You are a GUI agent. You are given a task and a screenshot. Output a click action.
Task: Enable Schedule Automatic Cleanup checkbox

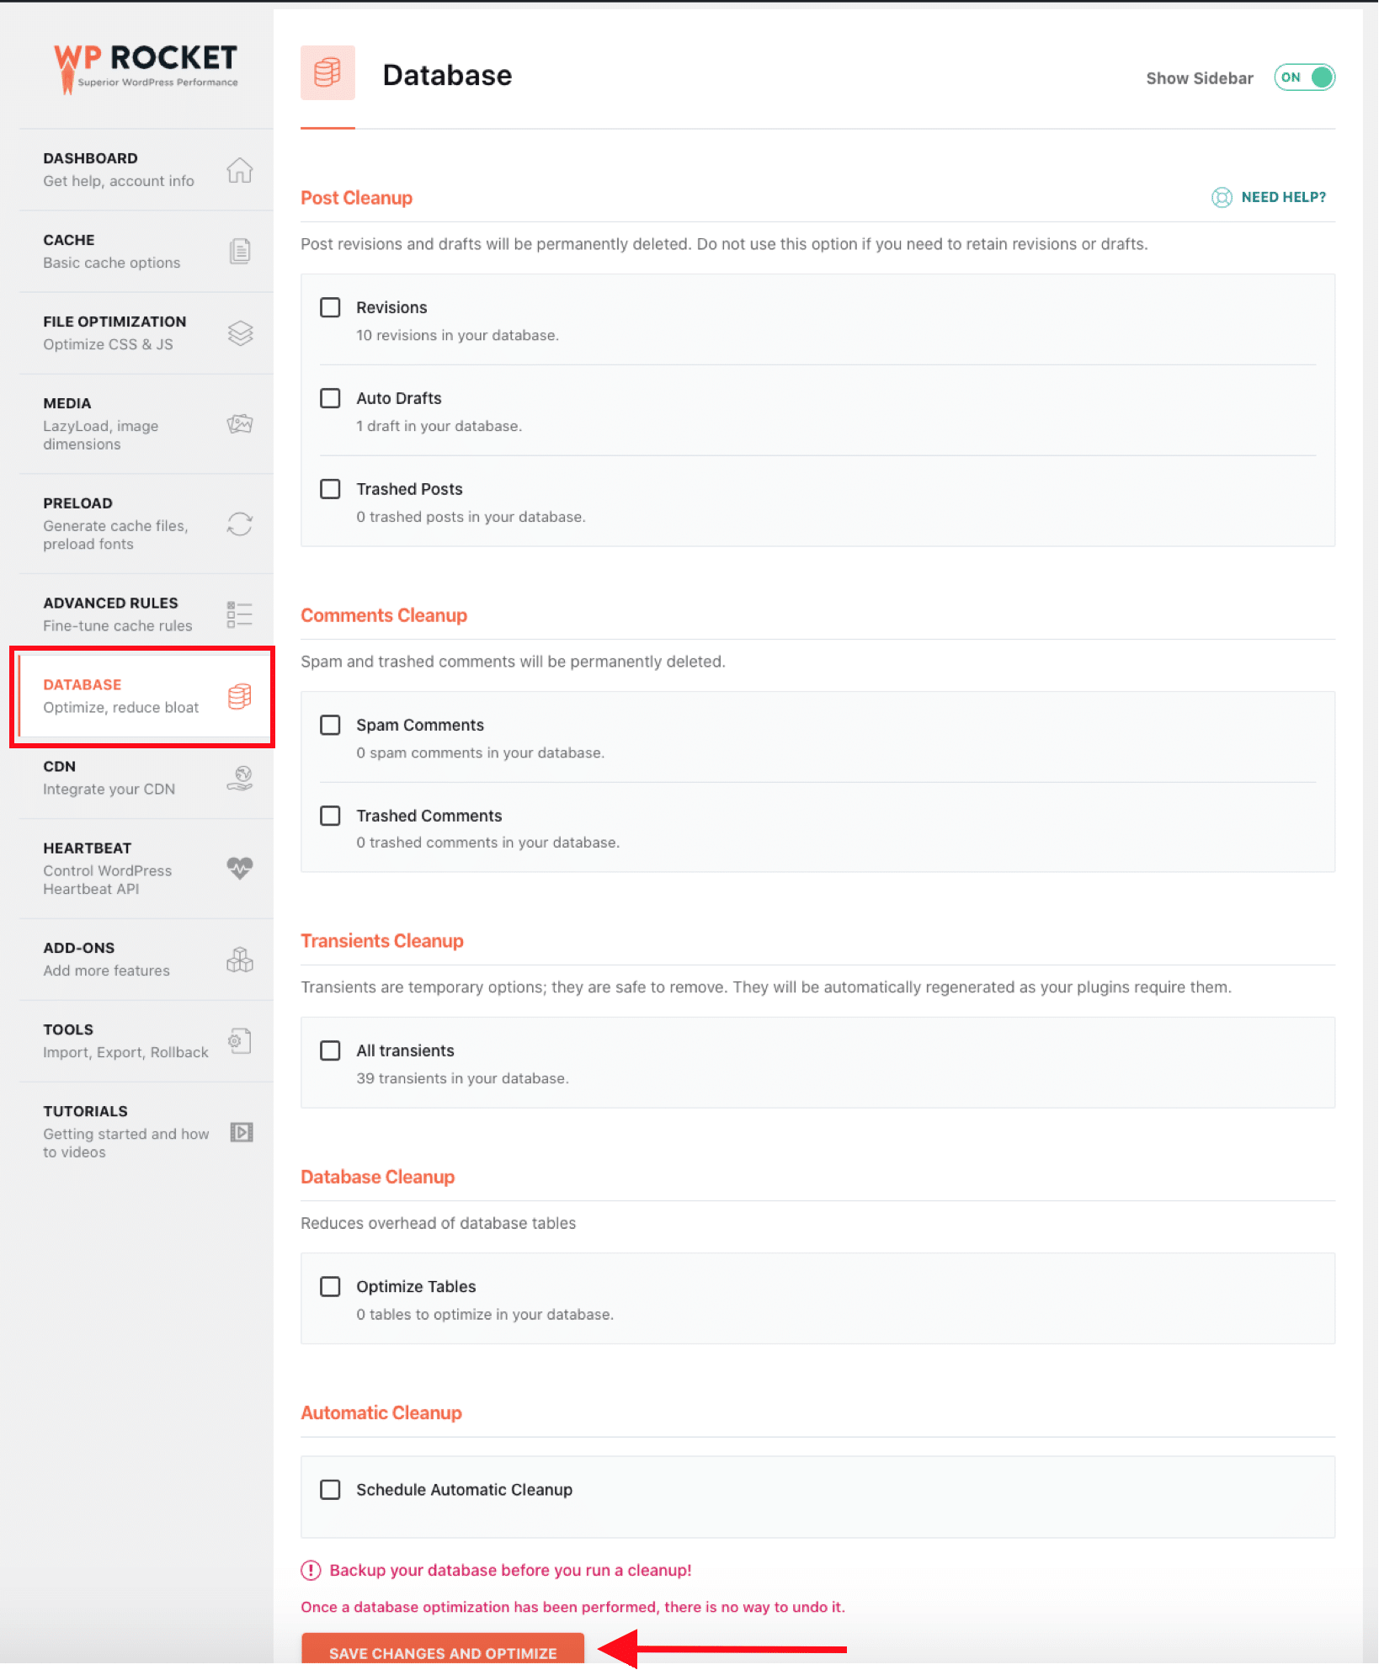(x=330, y=1490)
